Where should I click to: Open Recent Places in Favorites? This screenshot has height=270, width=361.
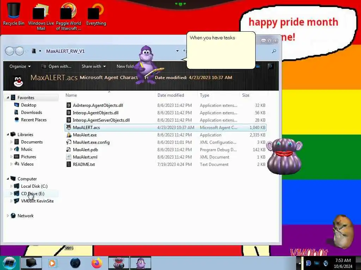(34, 120)
